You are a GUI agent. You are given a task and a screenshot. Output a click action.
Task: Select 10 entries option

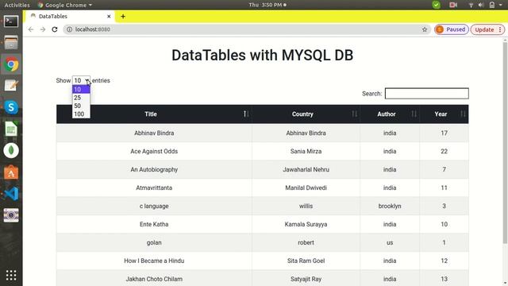[81, 90]
